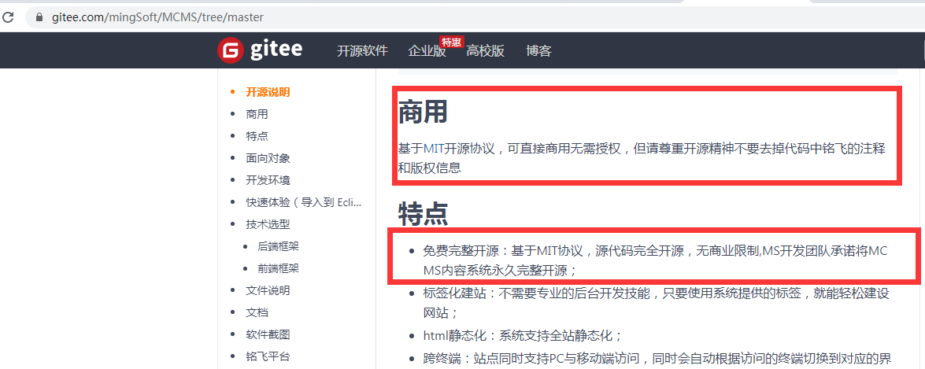This screenshot has height=369, width=925.
Task: Click the 铭飞平台 outline link
Action: [x=268, y=356]
